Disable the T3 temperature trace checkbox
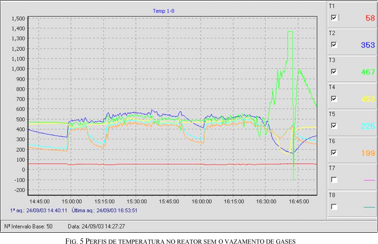The width and height of the screenshot is (378, 244). click(x=334, y=71)
